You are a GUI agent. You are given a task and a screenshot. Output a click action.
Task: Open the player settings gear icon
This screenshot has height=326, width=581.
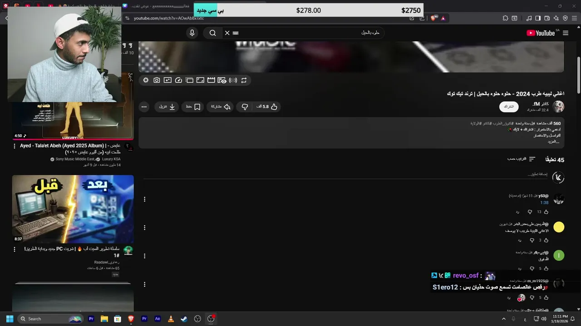(146, 80)
